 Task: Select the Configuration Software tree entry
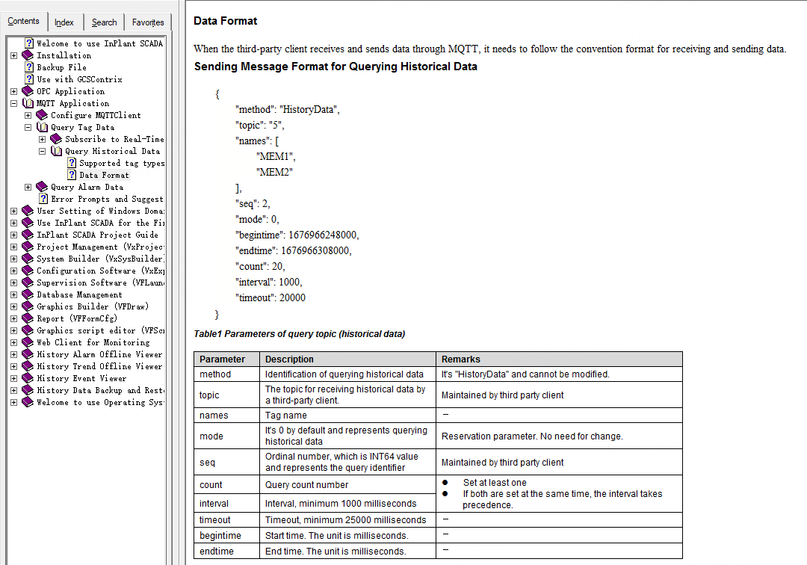pyautogui.click(x=101, y=271)
